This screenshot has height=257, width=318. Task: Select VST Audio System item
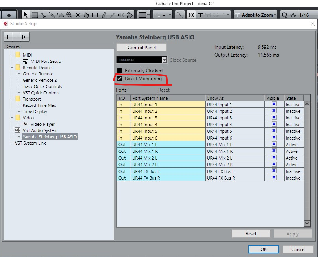point(40,130)
